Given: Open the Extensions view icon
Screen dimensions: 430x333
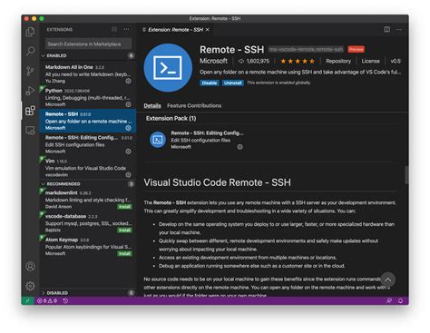Looking at the screenshot, I should [x=30, y=111].
